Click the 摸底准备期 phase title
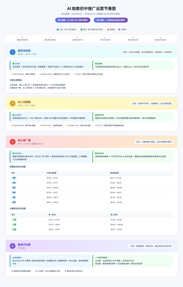 click(24, 51)
